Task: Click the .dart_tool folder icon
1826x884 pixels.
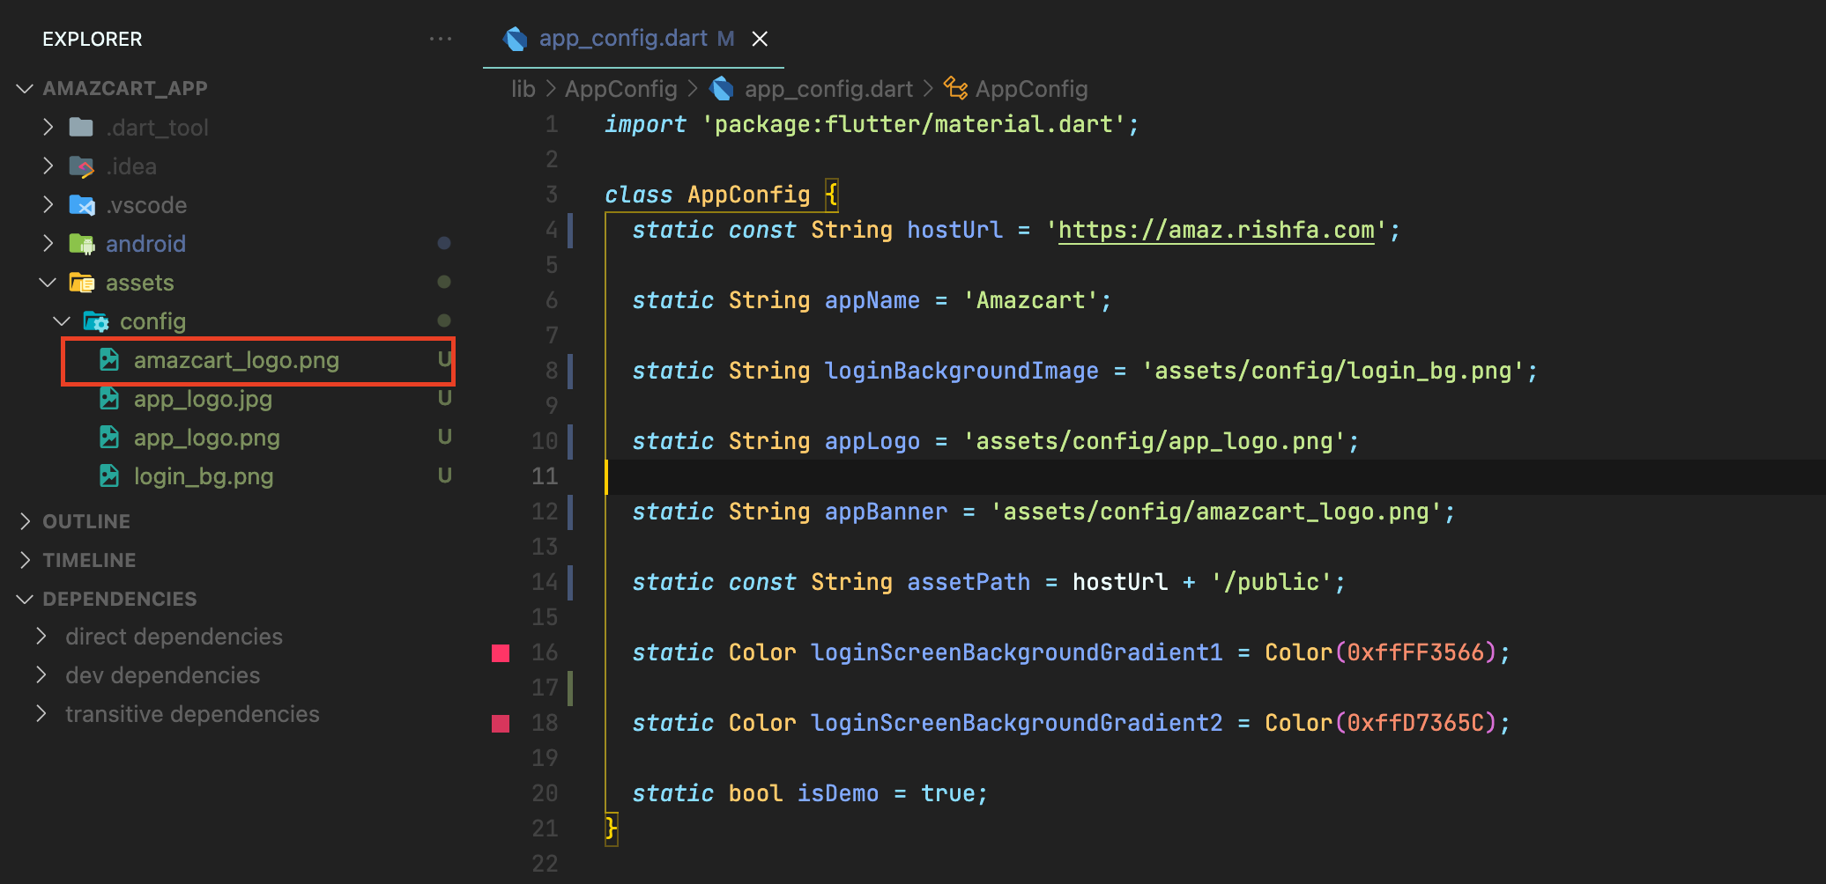Action: pyautogui.click(x=82, y=128)
